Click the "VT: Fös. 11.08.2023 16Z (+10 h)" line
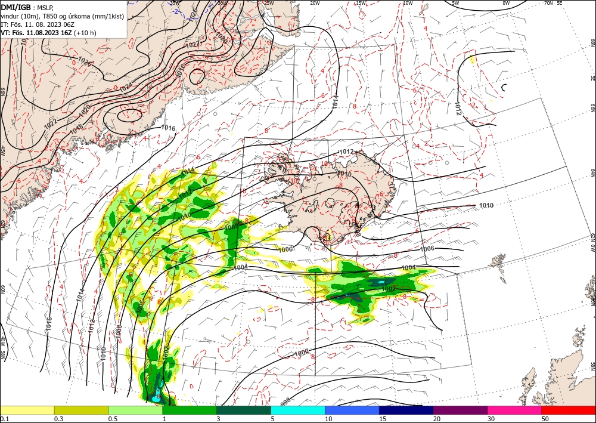This screenshot has width=596, height=423. [48, 33]
